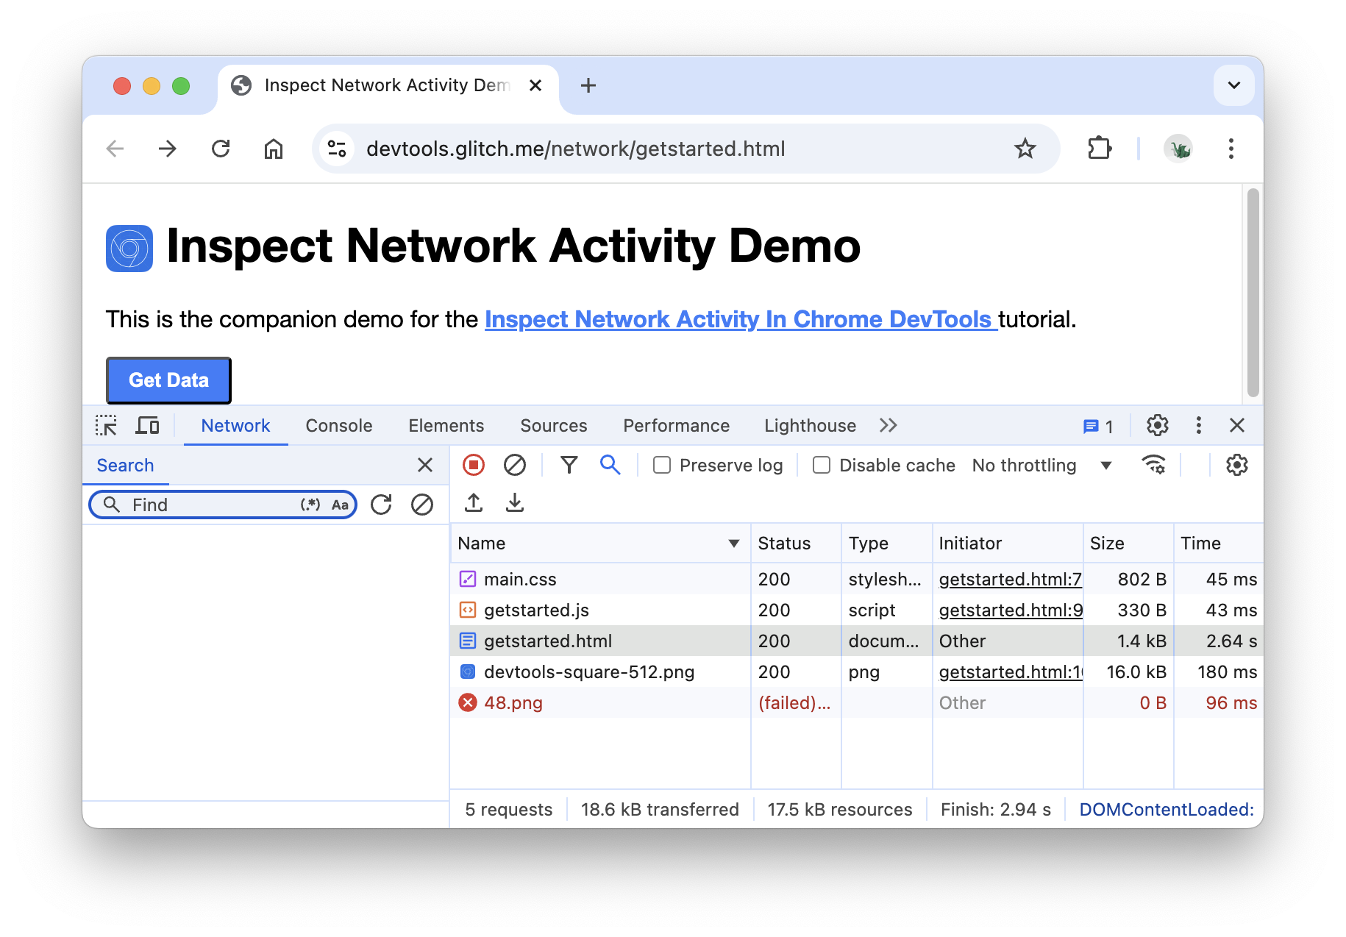Enable Disable cache

coord(820,465)
